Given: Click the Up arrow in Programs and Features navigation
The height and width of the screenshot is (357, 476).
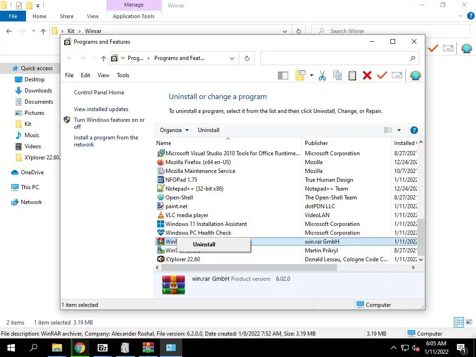Looking at the screenshot, I should [104, 58].
